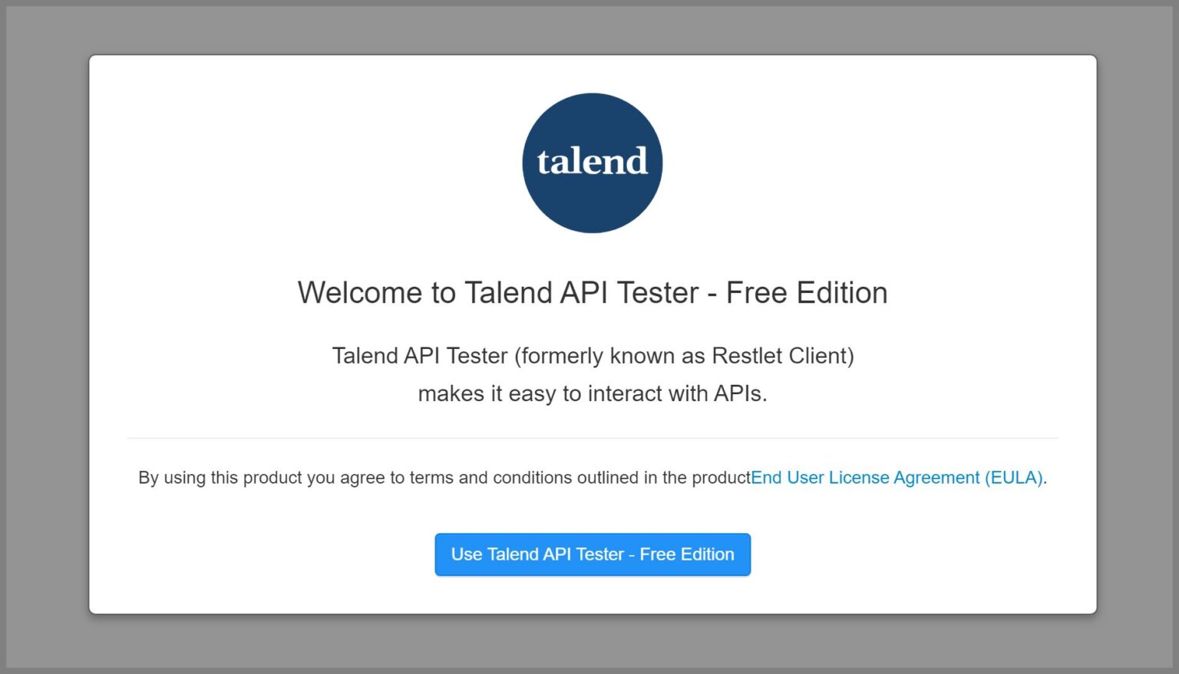Click the 'makes it easy to interact with APIs' text
The width and height of the screenshot is (1179, 674).
(x=592, y=393)
